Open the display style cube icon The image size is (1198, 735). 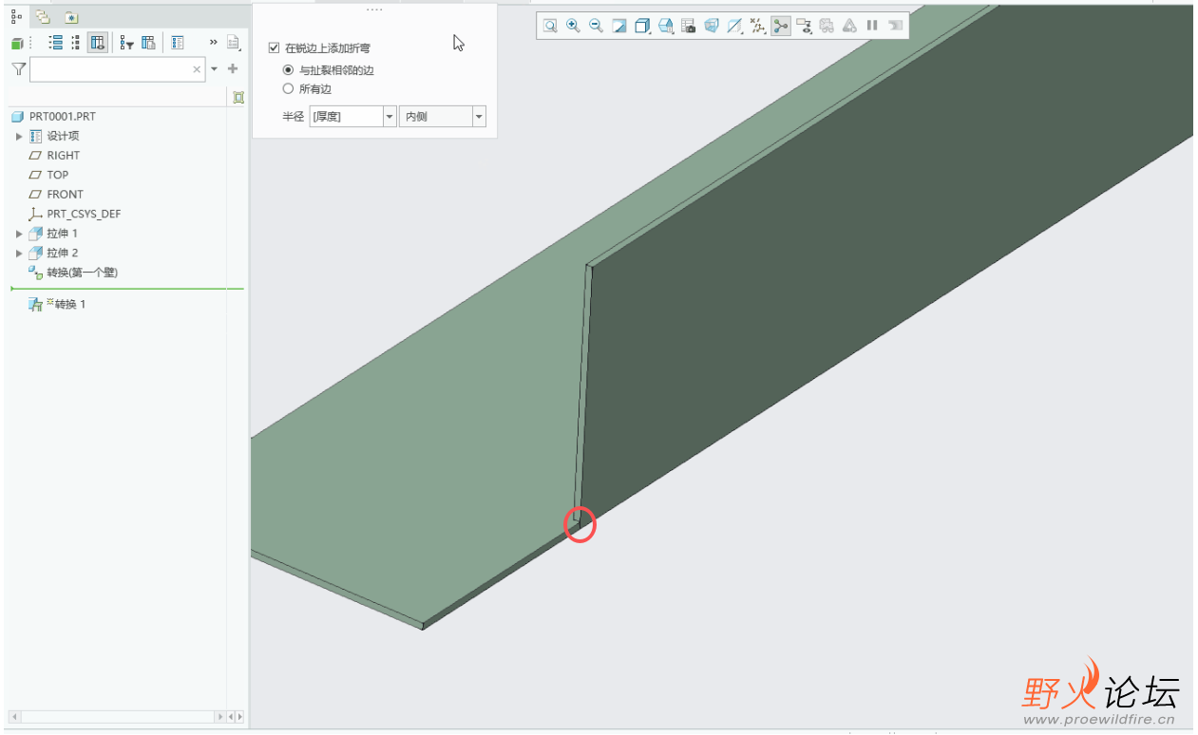click(642, 26)
